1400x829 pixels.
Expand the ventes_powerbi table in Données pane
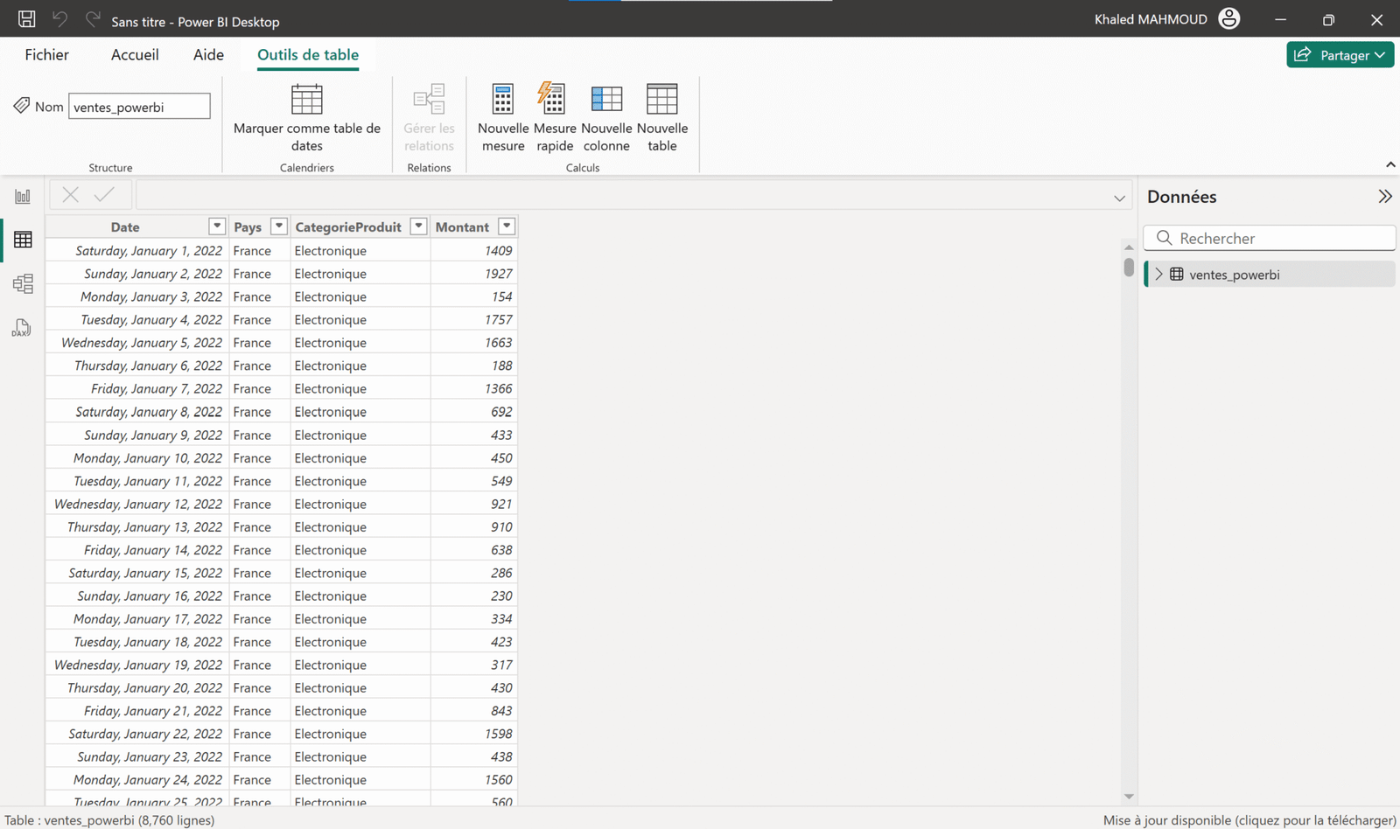click(x=1158, y=274)
